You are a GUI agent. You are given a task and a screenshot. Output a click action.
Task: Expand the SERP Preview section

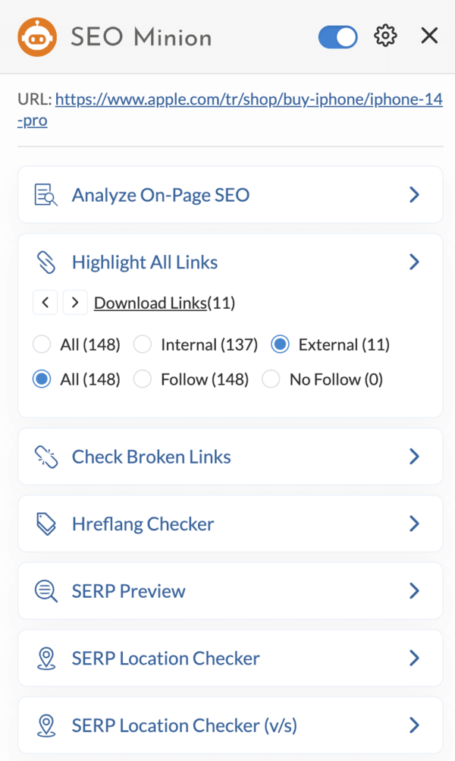(x=414, y=590)
